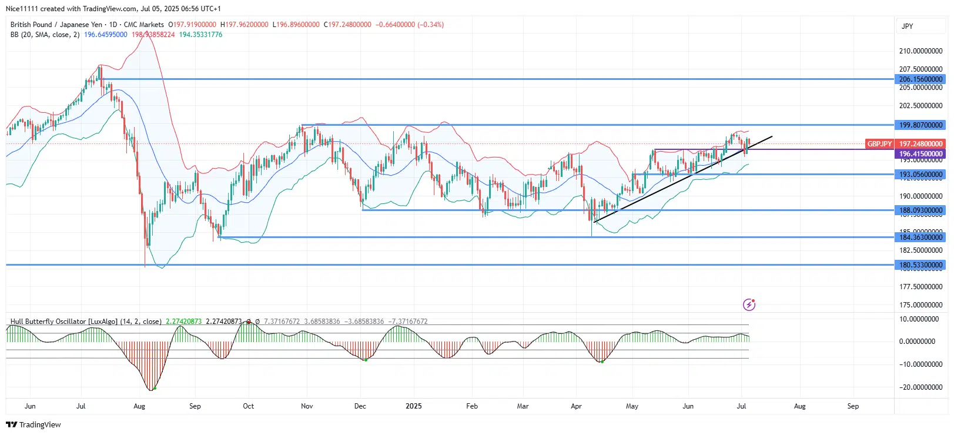The image size is (954, 435).
Task: Click the 184.36300000 price level label
Action: [x=920, y=237]
